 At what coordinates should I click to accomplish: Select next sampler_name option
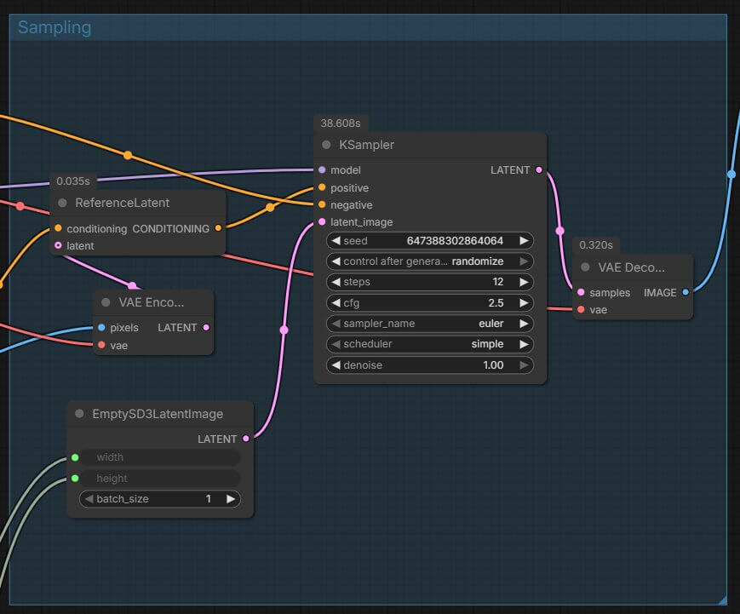(524, 324)
